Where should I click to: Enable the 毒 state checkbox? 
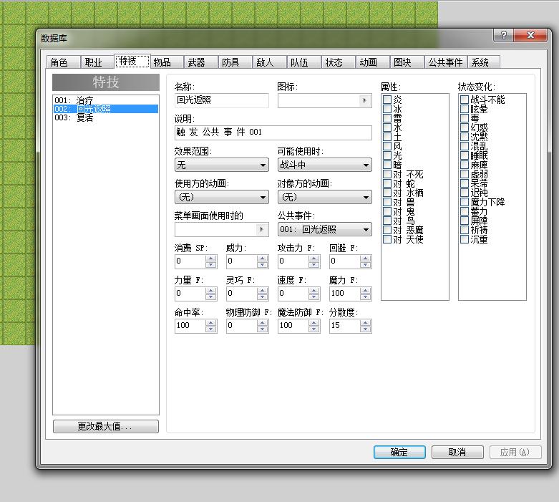pos(465,118)
